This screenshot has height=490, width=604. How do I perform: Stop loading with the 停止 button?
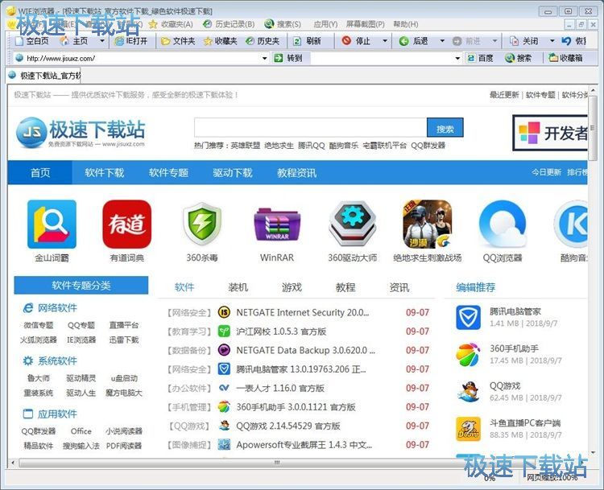coord(356,41)
